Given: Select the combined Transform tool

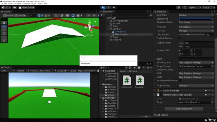Looking at the screenshot, I should click(4, 41).
